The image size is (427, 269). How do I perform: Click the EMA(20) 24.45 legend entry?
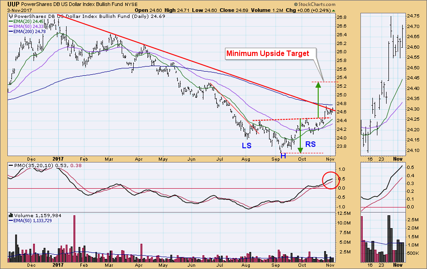click(x=26, y=22)
